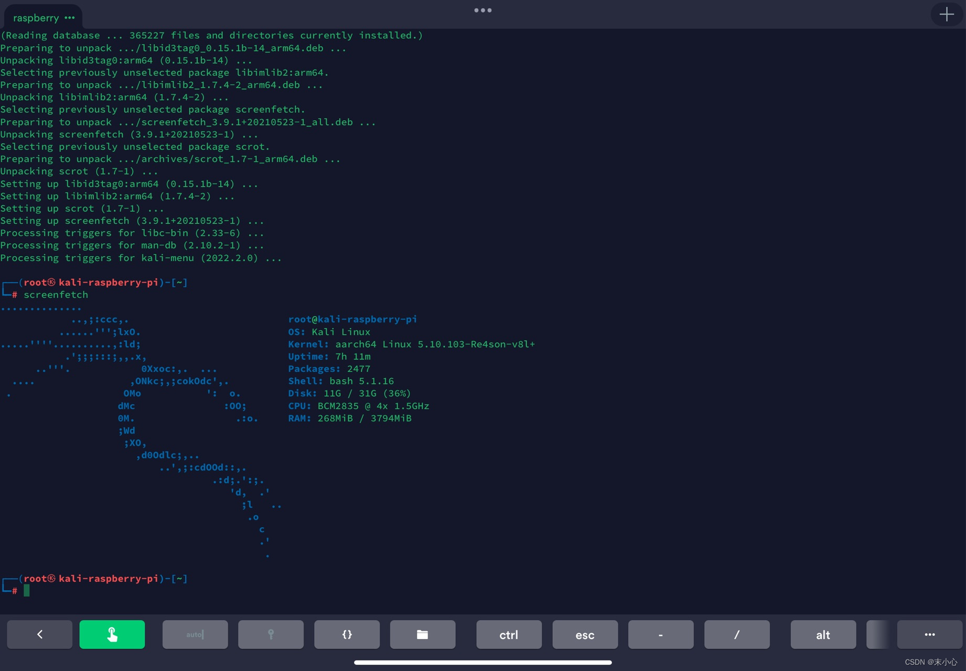Tap the folder icon on the keyboard toolbar

422,634
